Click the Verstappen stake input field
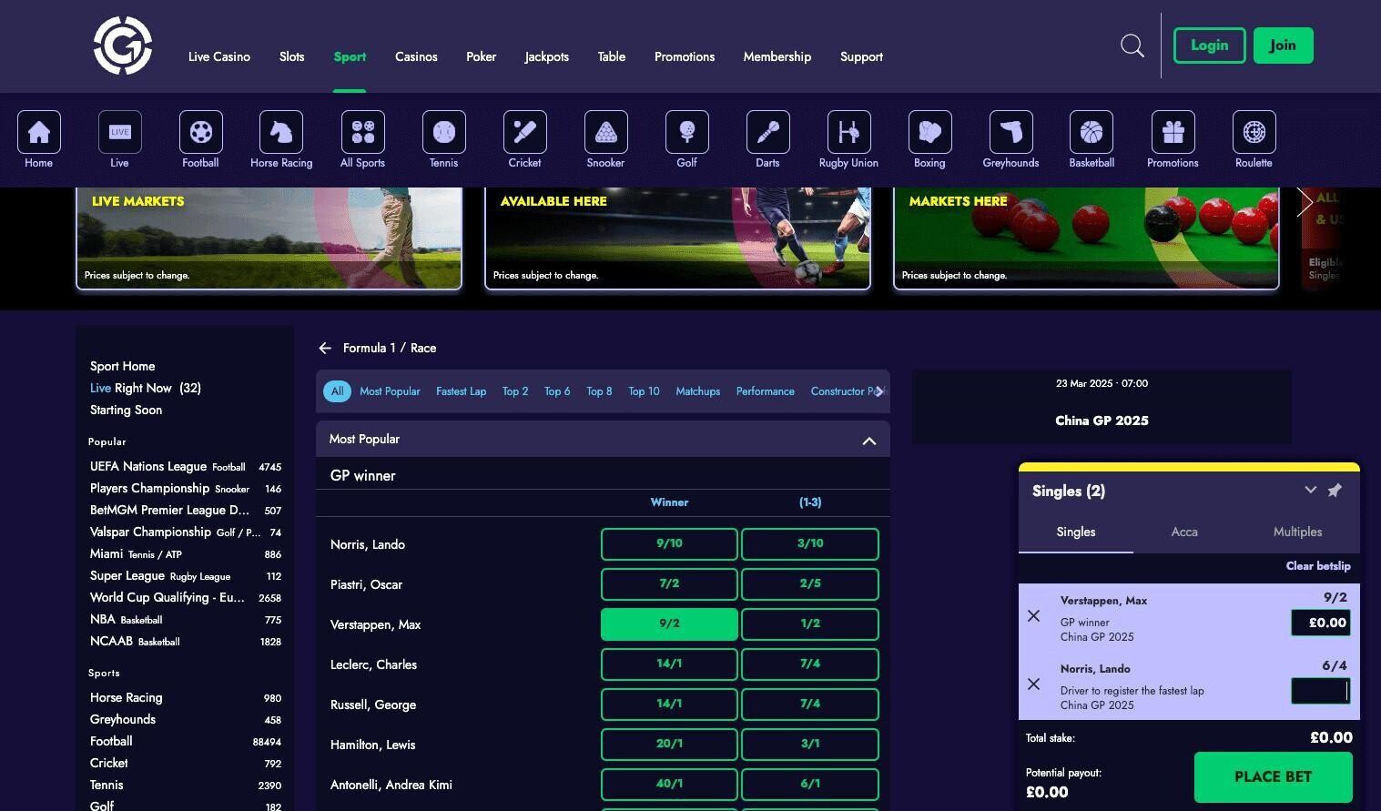 [1321, 623]
